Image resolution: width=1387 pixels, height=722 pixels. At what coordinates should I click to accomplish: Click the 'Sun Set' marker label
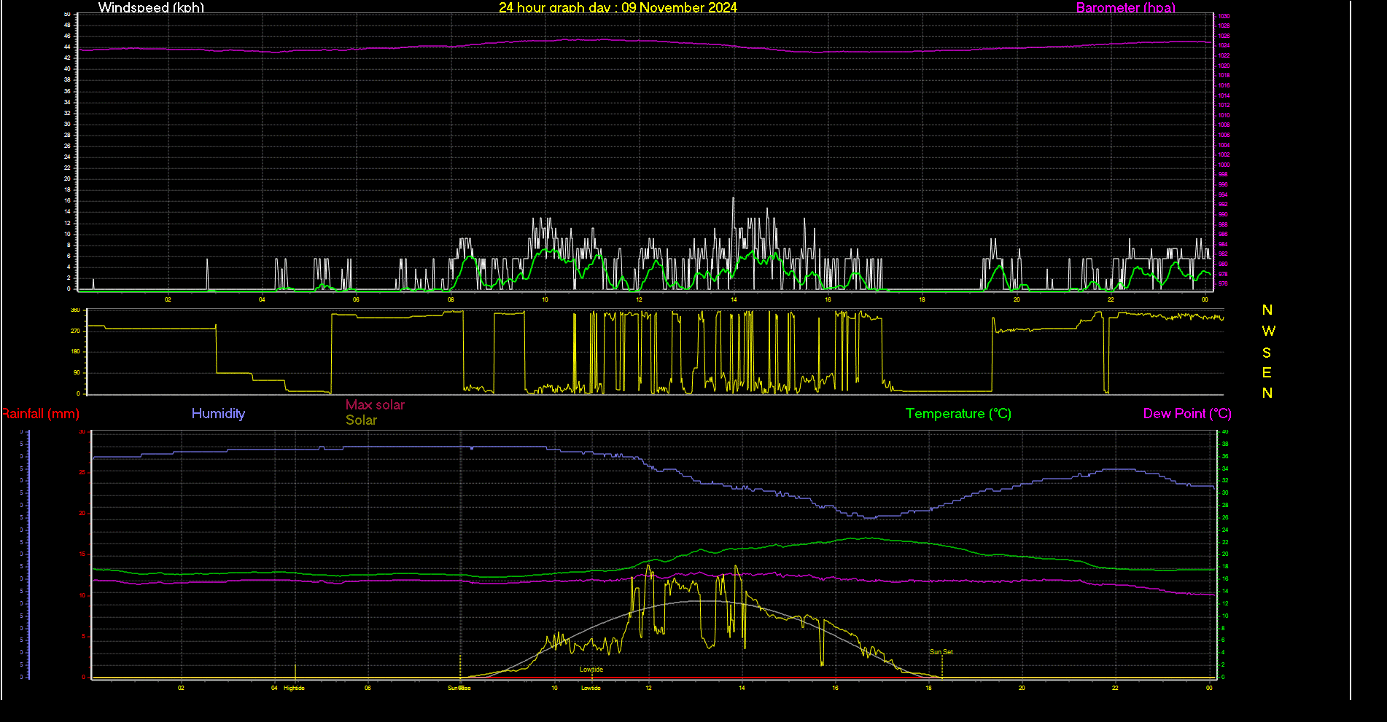pos(941,652)
